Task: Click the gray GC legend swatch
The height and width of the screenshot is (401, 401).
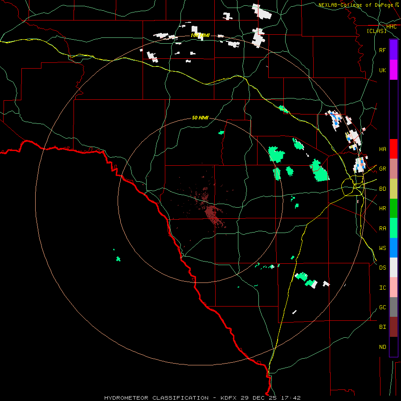Action: coord(393,307)
